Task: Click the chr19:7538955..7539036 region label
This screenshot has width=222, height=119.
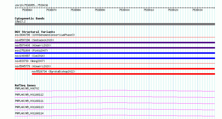Action: click(x=31, y=5)
